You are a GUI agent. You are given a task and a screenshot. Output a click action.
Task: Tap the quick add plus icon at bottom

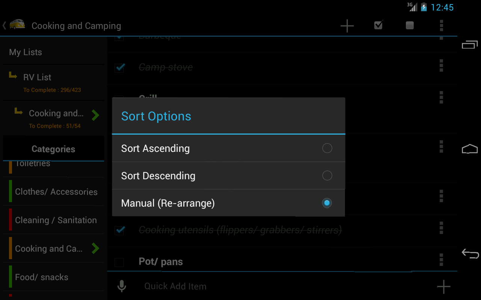pos(443,286)
